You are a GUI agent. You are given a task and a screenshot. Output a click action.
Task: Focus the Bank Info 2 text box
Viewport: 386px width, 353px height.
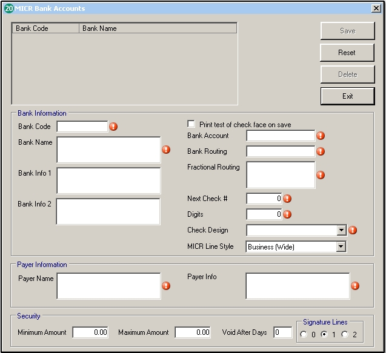coord(108,211)
